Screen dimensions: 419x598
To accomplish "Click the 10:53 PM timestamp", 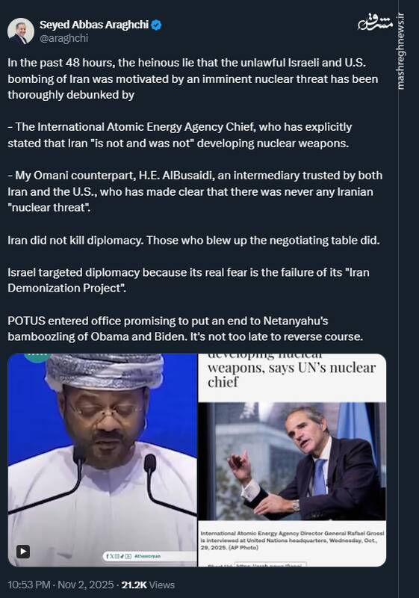I will pyautogui.click(x=28, y=585).
